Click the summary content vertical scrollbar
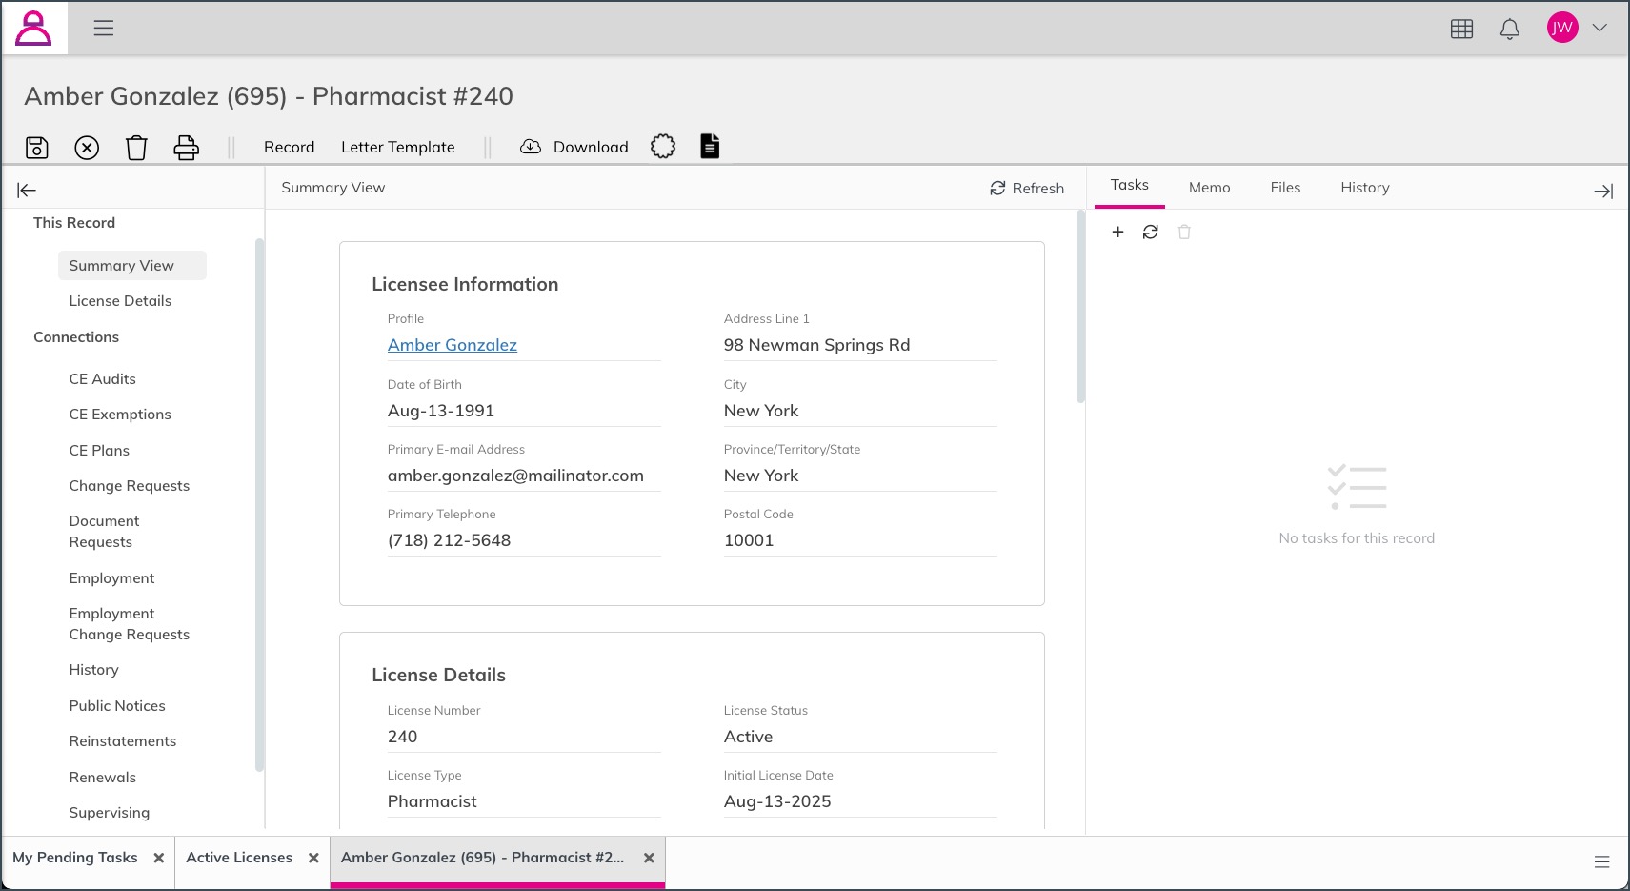The height and width of the screenshot is (891, 1630). click(1080, 307)
